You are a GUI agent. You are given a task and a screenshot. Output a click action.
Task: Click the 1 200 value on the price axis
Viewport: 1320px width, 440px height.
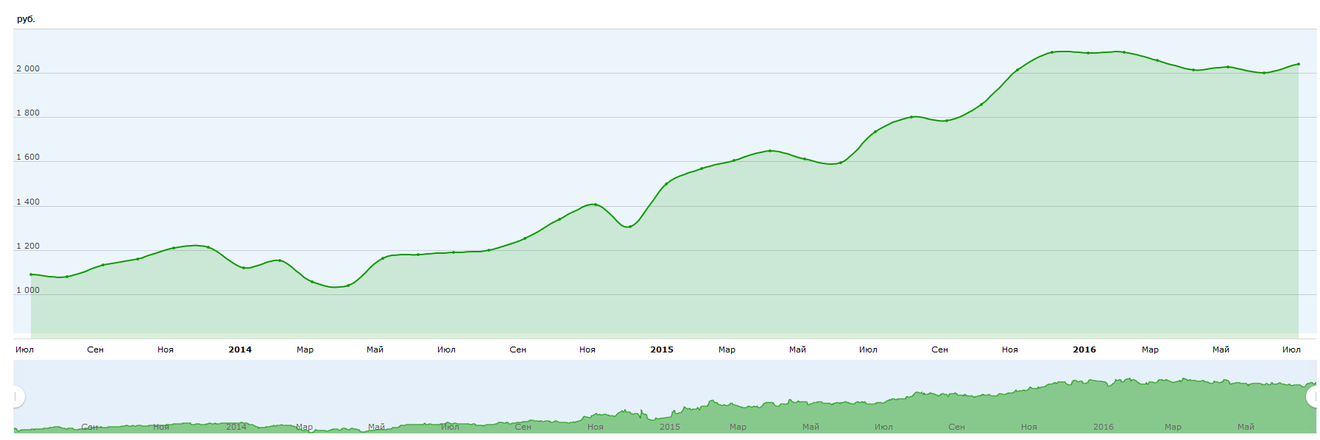[28, 246]
